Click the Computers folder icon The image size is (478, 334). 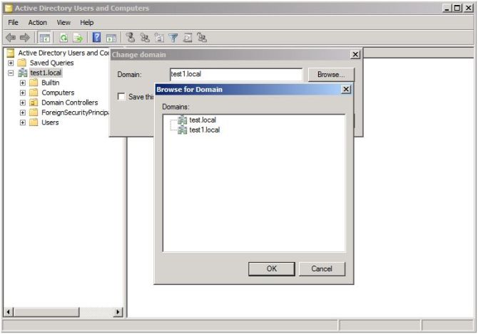34,93
